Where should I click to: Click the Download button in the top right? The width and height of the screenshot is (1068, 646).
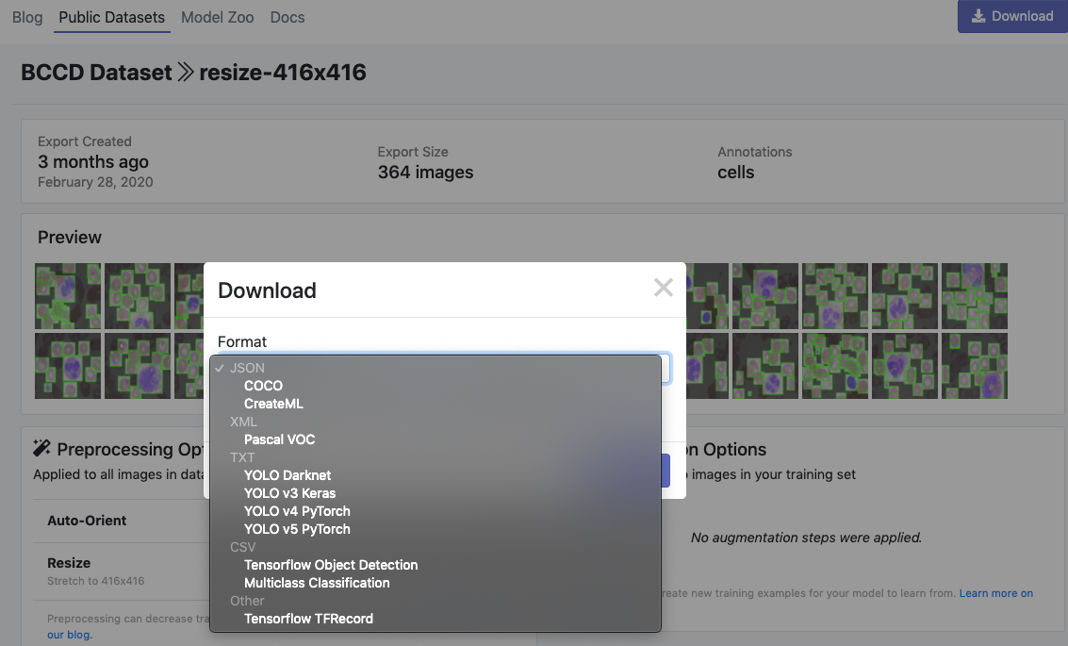[1011, 16]
